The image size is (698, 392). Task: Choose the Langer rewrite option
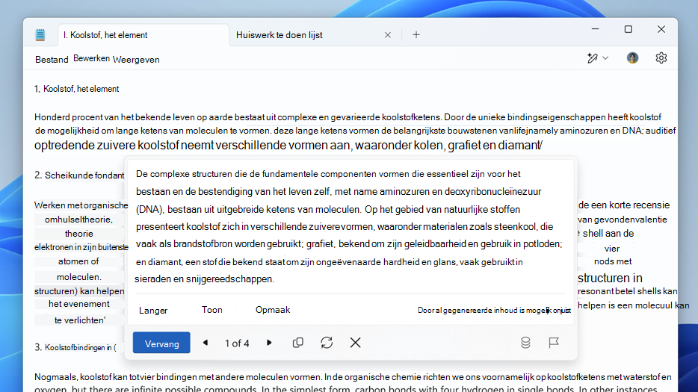point(153,311)
